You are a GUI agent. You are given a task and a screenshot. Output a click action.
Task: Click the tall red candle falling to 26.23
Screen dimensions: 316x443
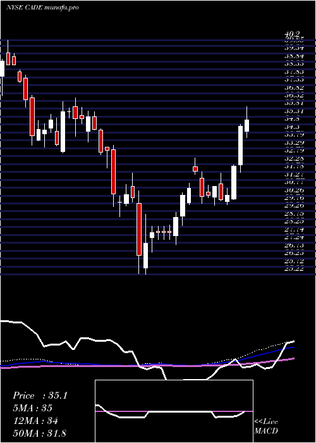[x=139, y=229]
